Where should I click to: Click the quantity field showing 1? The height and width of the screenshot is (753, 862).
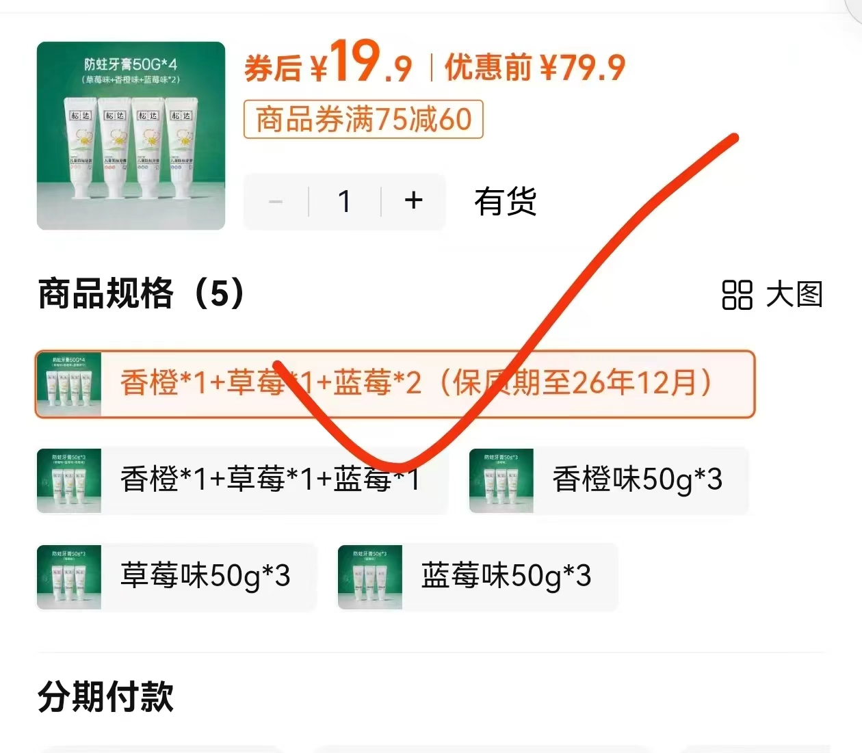pyautogui.click(x=345, y=201)
